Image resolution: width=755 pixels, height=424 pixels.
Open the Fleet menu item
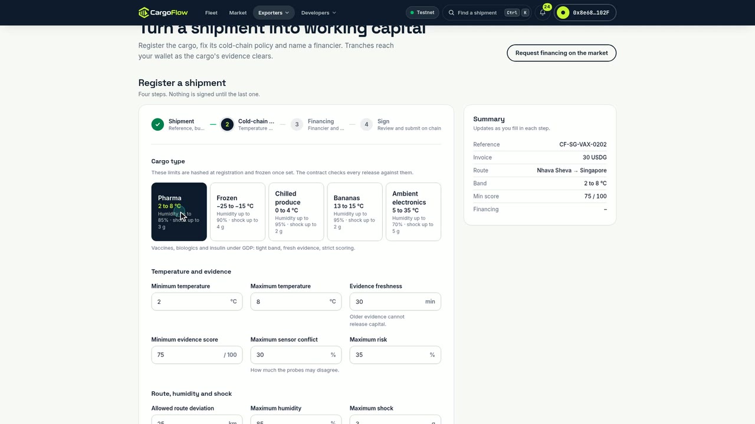211,12
